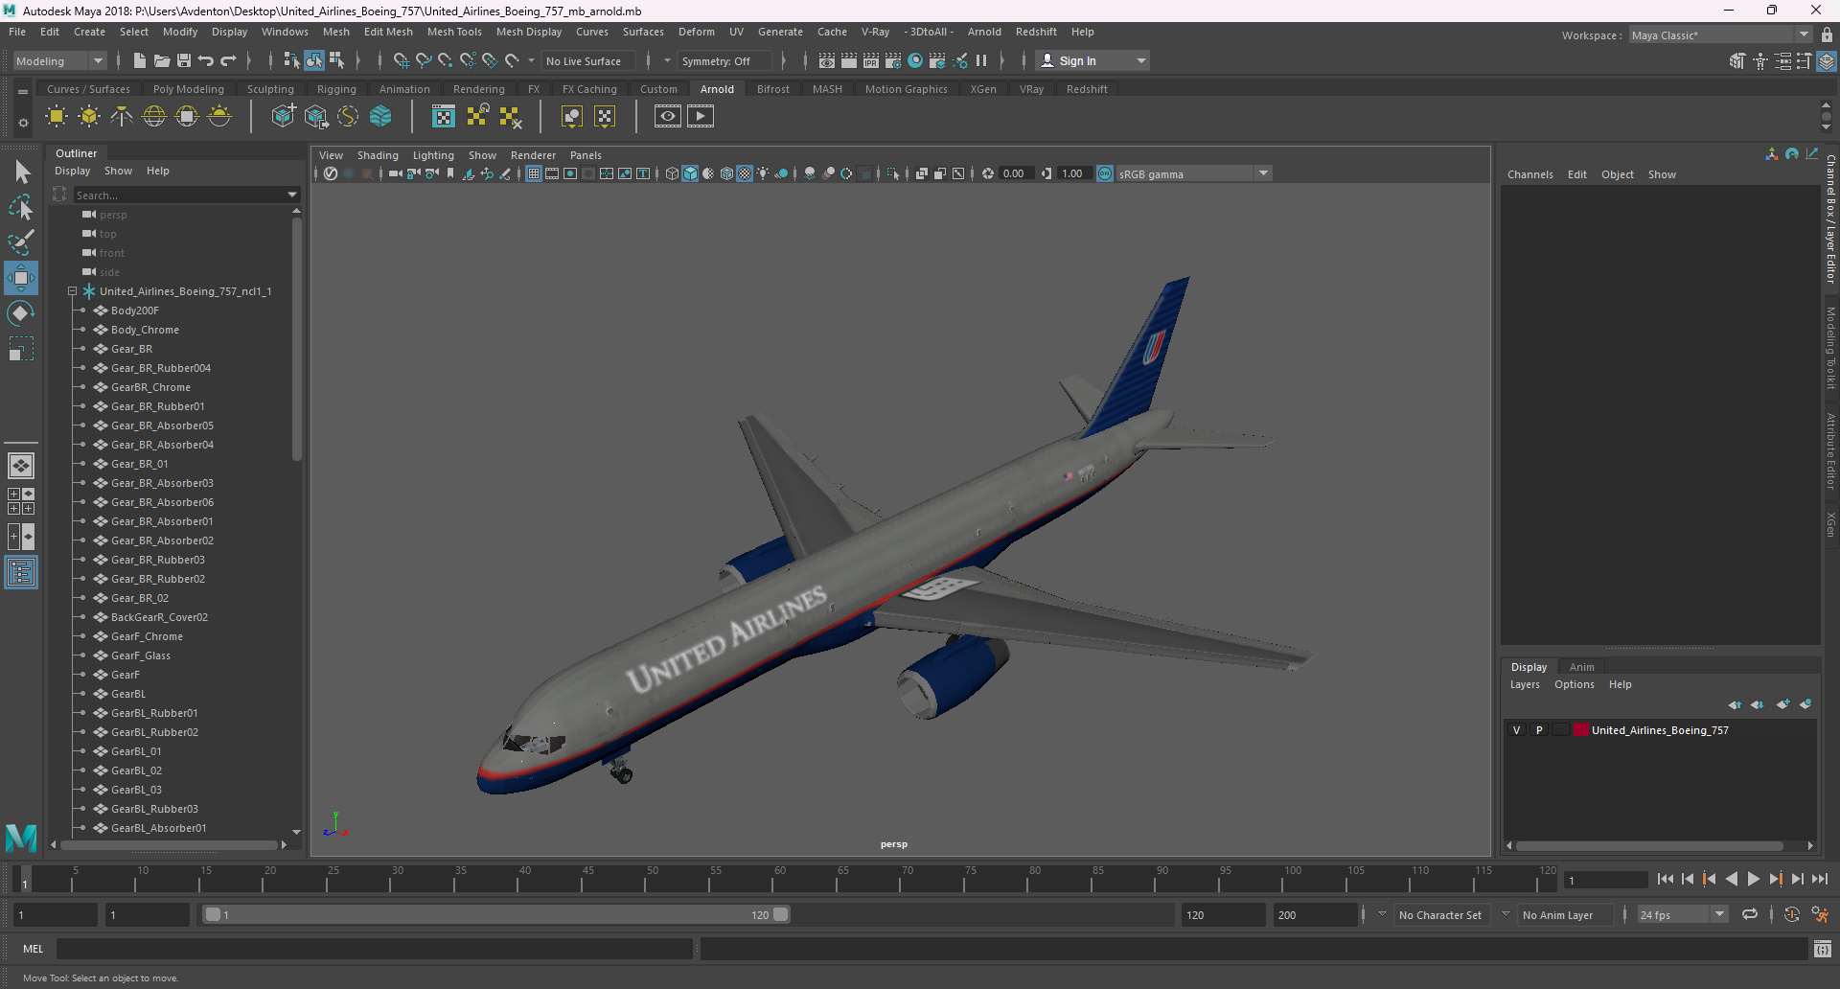Start Arnold render play icon
The width and height of the screenshot is (1840, 989).
coord(701,117)
